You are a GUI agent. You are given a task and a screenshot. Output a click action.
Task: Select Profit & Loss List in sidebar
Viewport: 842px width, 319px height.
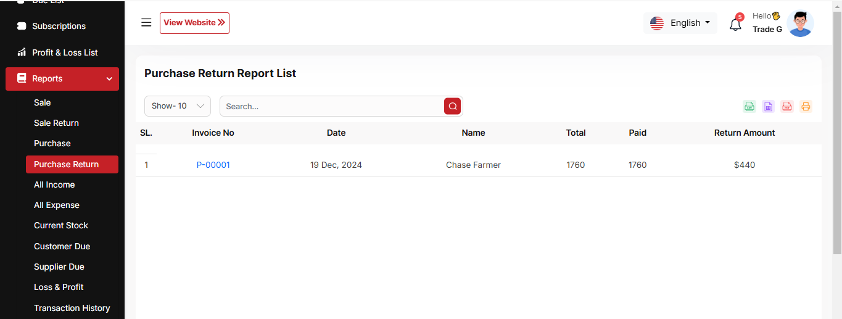[65, 52]
